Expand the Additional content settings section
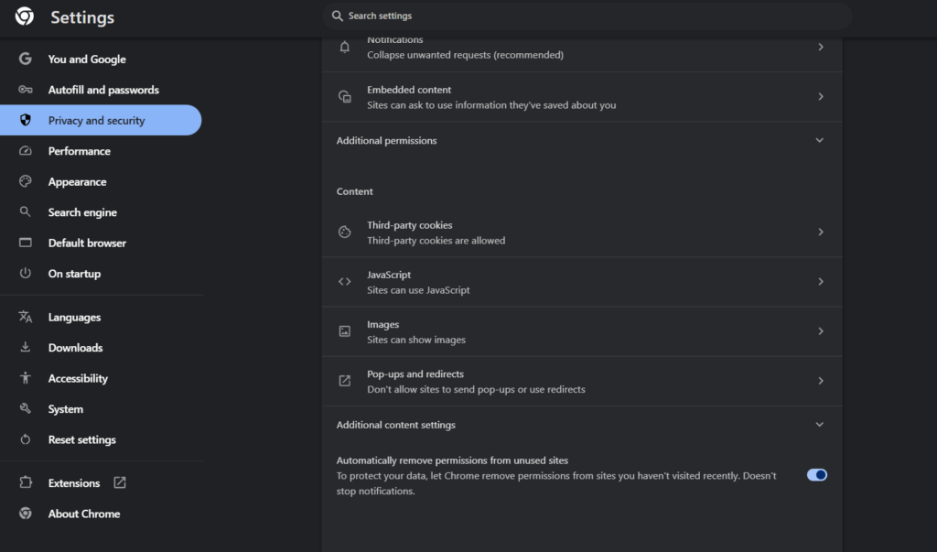Screen dimensions: 937x552 (819, 424)
